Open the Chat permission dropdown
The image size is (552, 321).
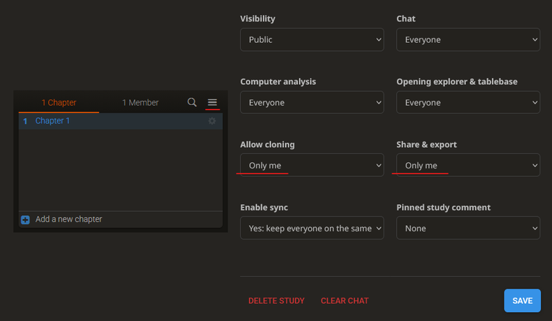pos(467,40)
